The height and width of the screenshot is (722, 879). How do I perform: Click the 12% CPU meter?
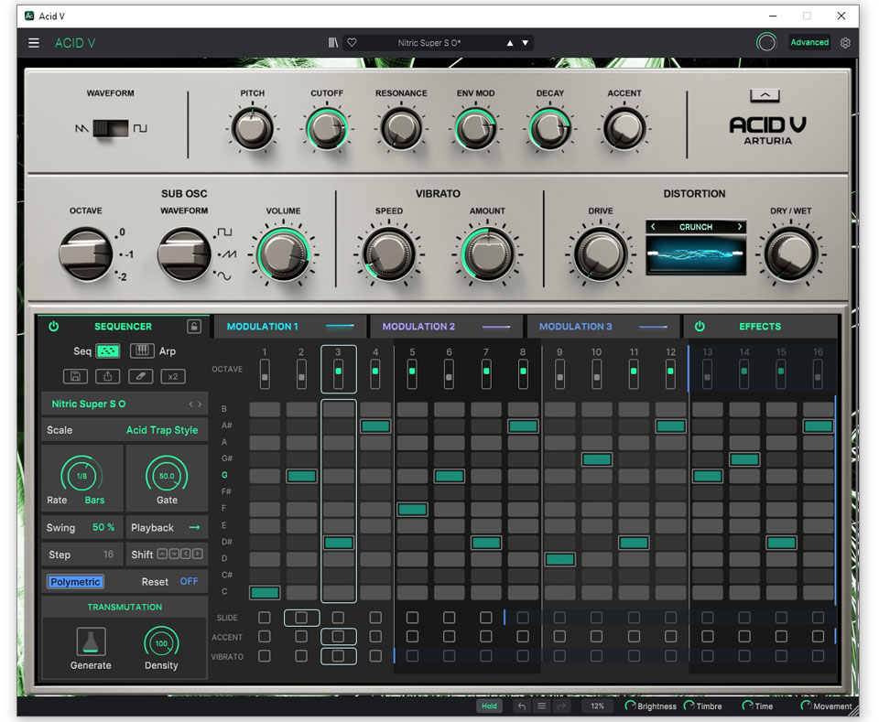[x=597, y=706]
